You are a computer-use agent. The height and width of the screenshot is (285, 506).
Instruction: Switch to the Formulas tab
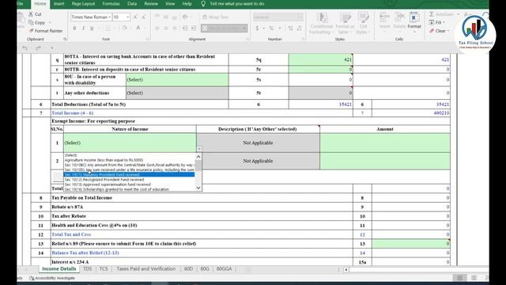point(111,4)
